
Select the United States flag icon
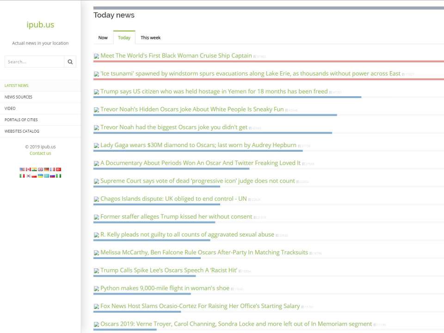tap(22, 170)
